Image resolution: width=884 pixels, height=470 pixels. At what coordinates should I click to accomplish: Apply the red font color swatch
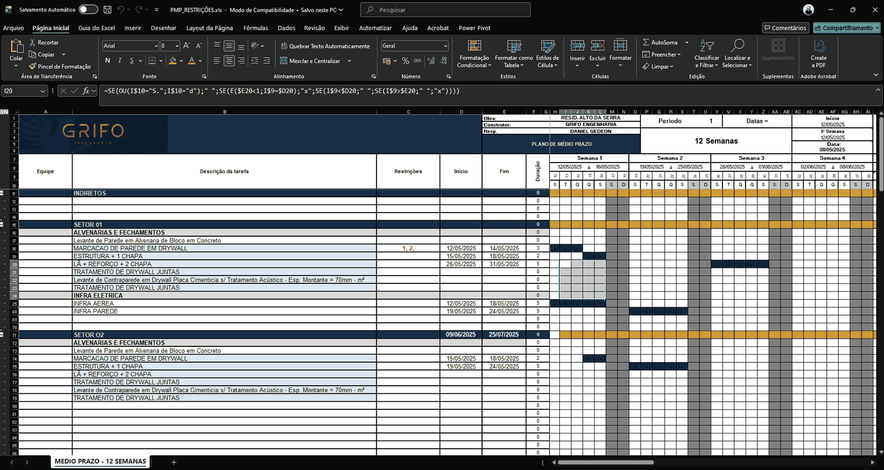(192, 61)
